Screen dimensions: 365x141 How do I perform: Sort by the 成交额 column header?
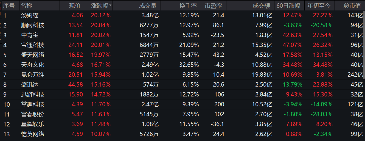(261, 5)
